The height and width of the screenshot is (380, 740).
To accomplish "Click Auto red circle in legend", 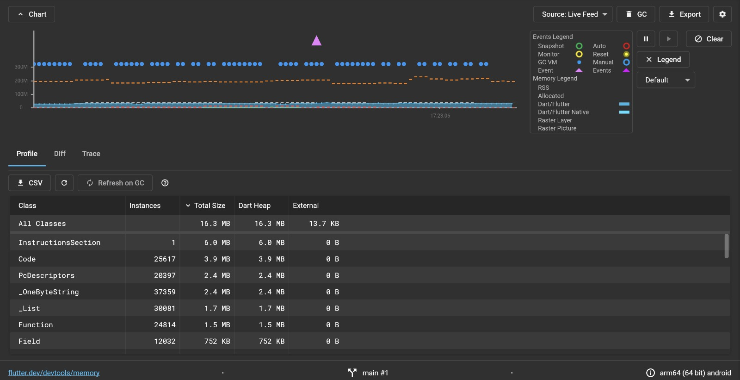I will tap(626, 46).
